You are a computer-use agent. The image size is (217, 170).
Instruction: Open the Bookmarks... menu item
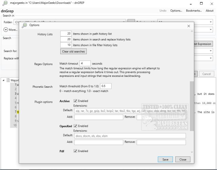[194, 11]
